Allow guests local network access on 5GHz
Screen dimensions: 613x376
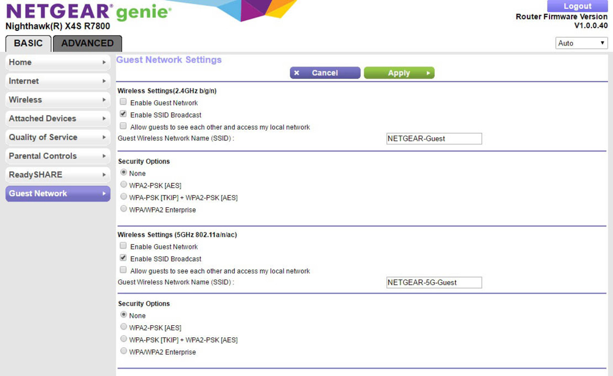pyautogui.click(x=123, y=270)
